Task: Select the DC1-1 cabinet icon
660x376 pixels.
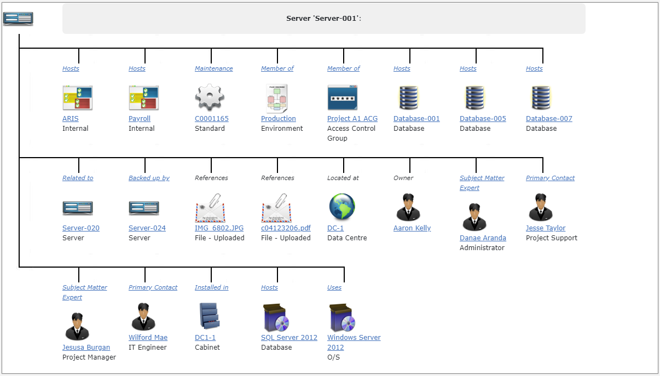Action: pos(209,316)
